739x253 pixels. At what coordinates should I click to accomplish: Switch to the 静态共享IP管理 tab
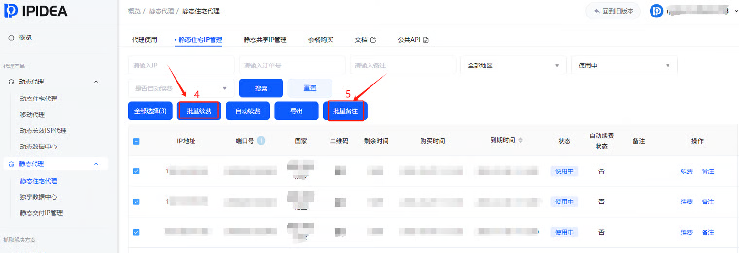click(265, 40)
